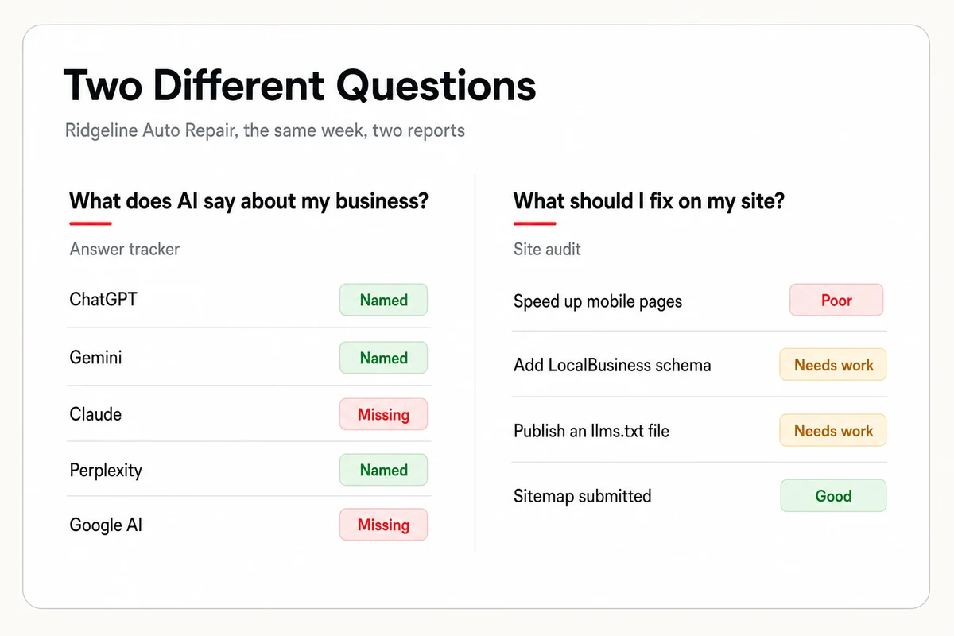Click the ChatGPT row label

pos(103,300)
